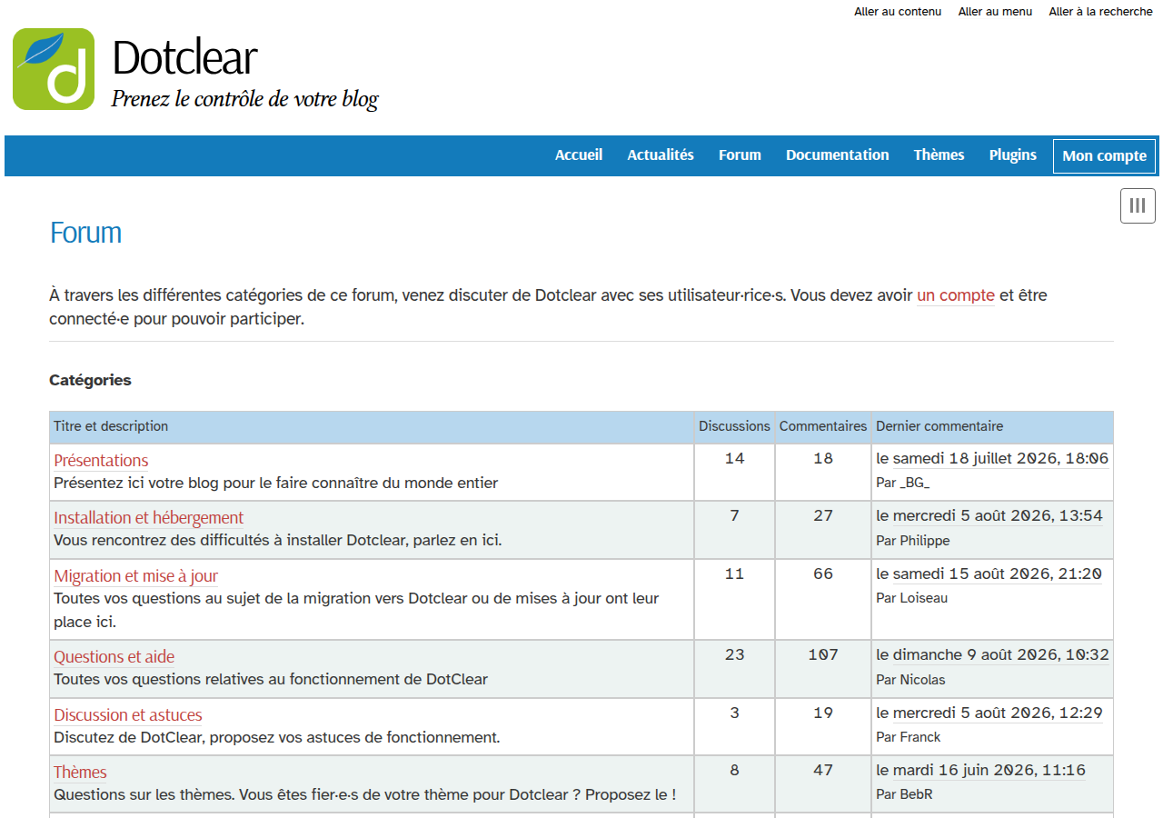Click author text 'Par Nicolas'
This screenshot has height=818, width=1163.
pyautogui.click(x=910, y=680)
